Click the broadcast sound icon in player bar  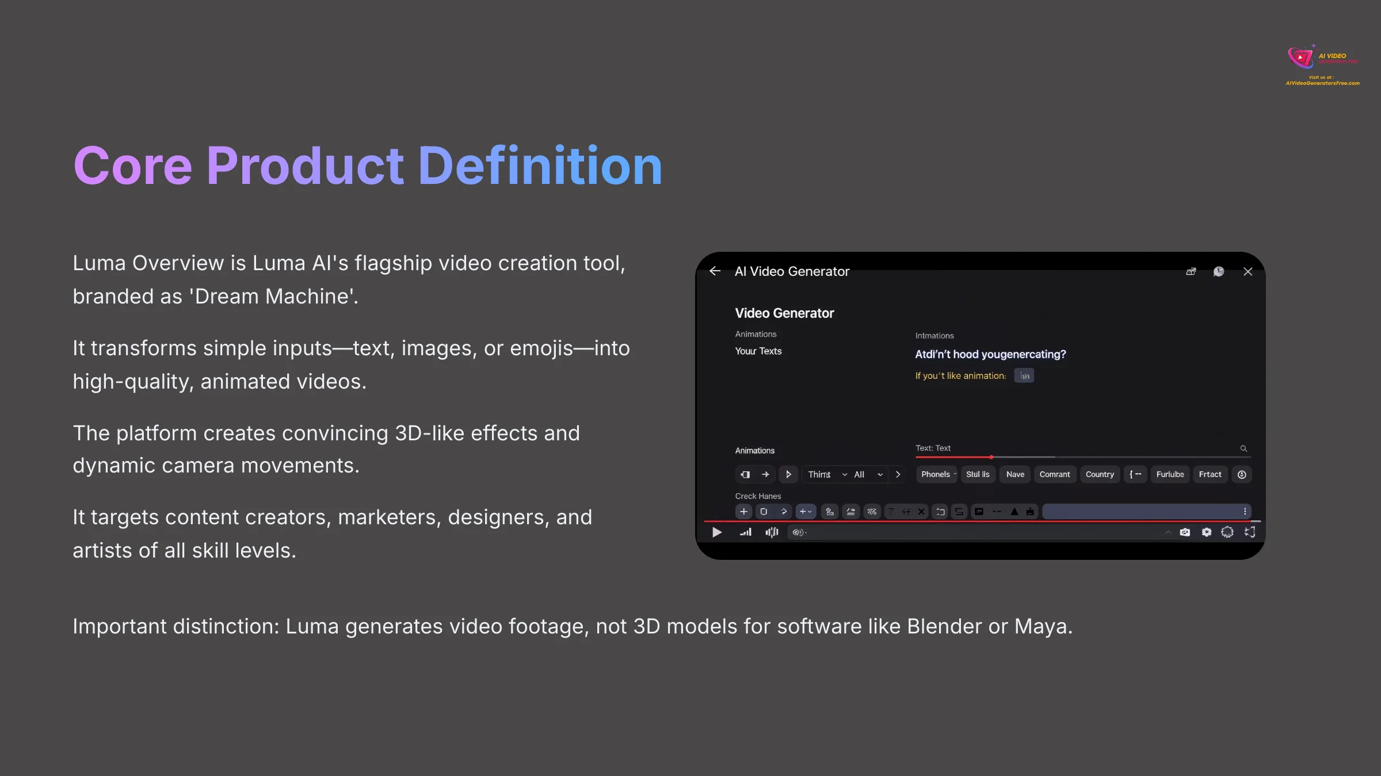click(799, 532)
